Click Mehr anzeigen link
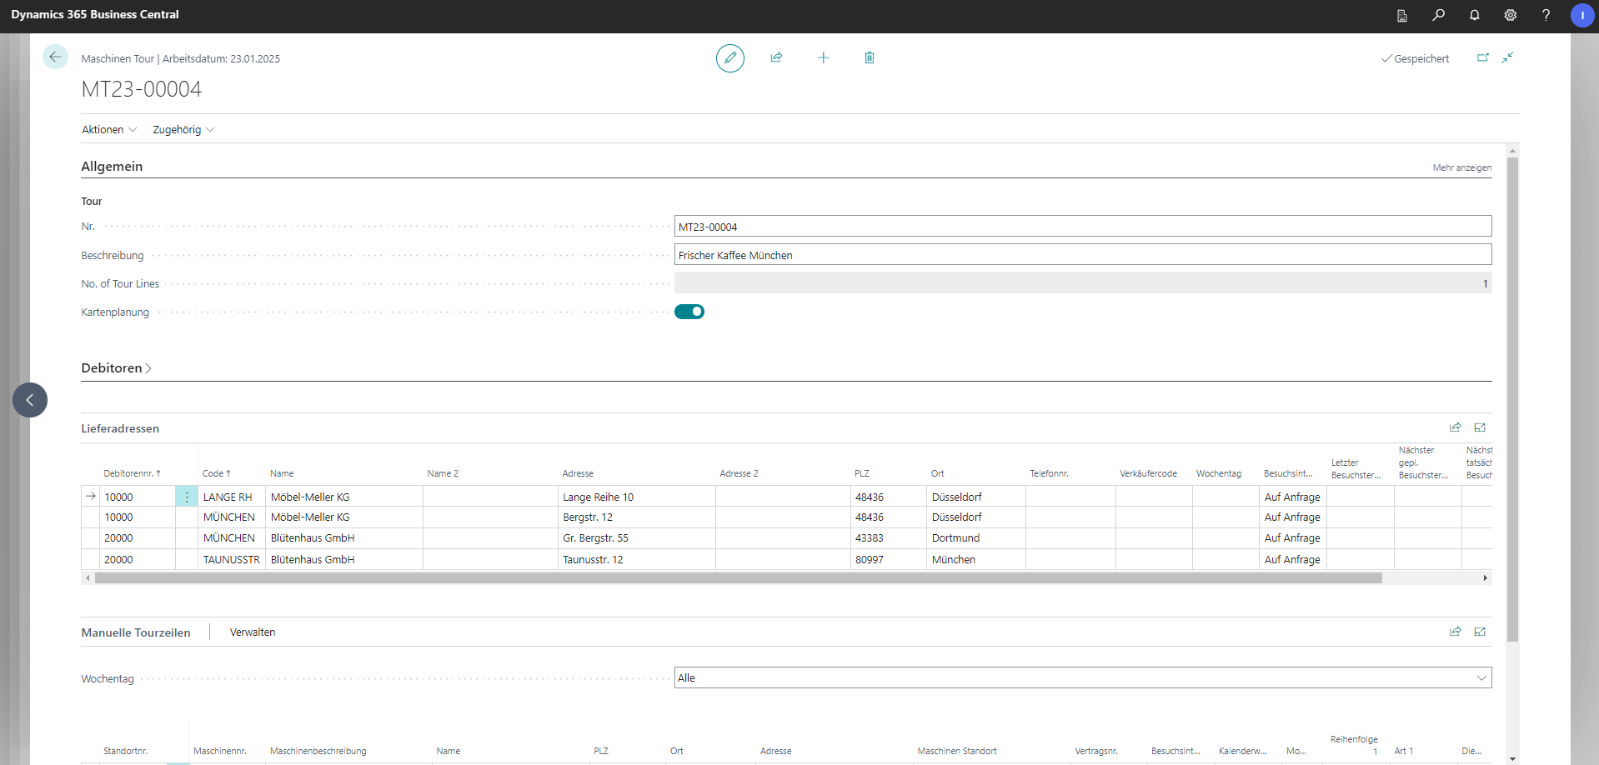The image size is (1599, 765). coord(1461,167)
